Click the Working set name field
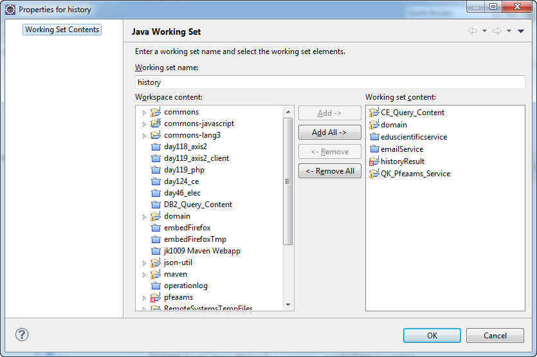This screenshot has height=357, width=537. (330, 82)
